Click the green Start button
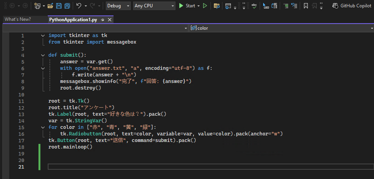 coord(187,6)
